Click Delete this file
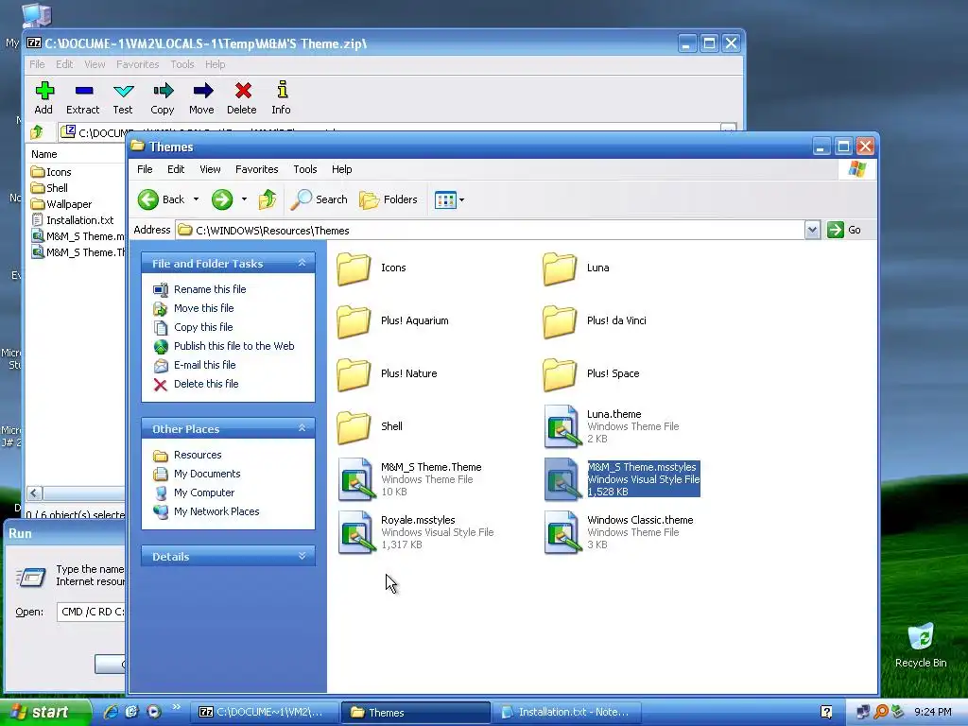Viewport: 968px width, 726px height. pos(206,384)
